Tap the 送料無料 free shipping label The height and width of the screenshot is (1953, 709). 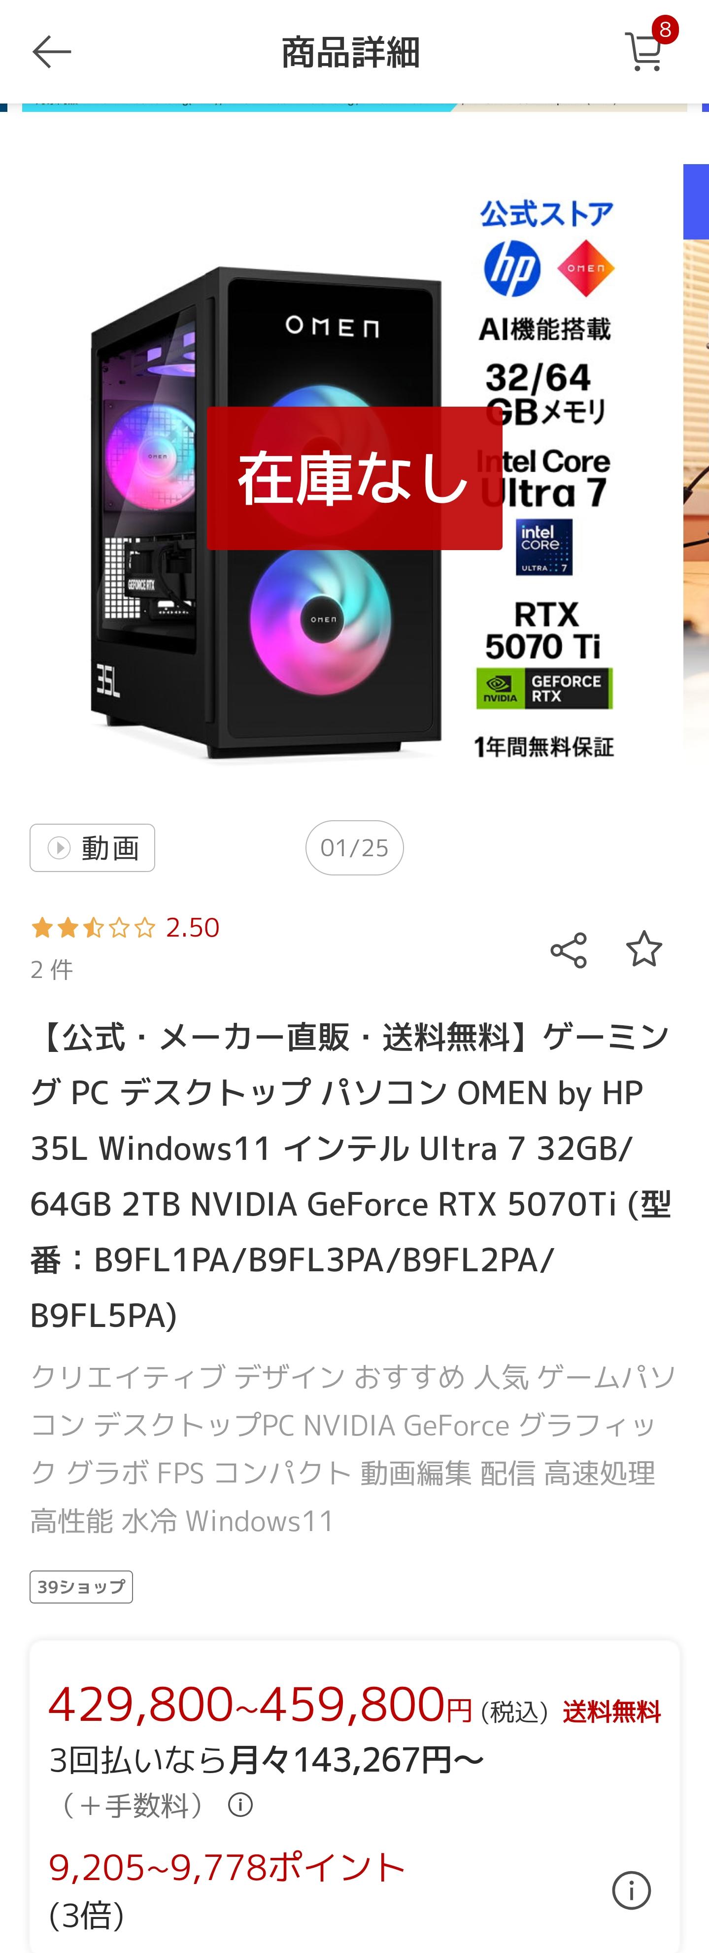(612, 1711)
